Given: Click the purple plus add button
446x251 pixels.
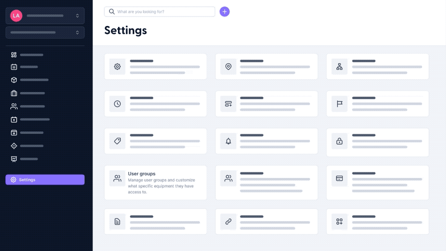Looking at the screenshot, I should (224, 12).
